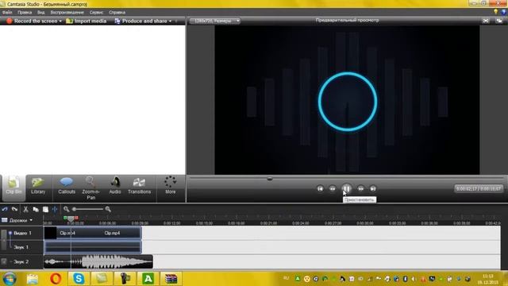Viewport: 508px width, 286px height.
Task: Expand Record the screen dropdown arrow
Action: click(x=60, y=21)
